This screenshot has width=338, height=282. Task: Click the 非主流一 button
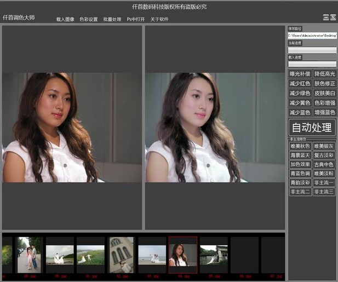pyautogui.click(x=324, y=183)
